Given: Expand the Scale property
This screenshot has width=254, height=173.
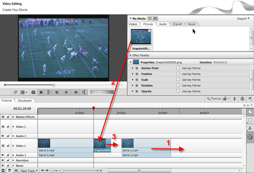Looking at the screenshot, I should click(x=133, y=80).
